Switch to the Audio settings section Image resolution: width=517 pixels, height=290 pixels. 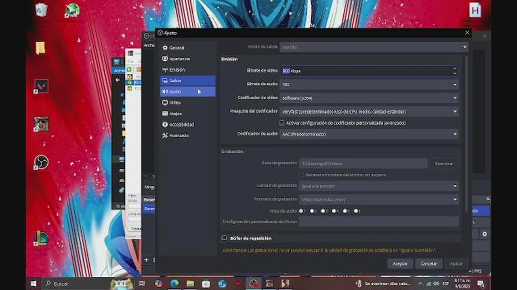pos(187,92)
